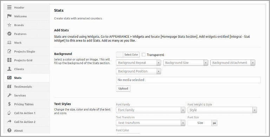Screen dimensions: 270x137
Task: Open the Font Weight & Style dropdown
Action: coord(222,110)
